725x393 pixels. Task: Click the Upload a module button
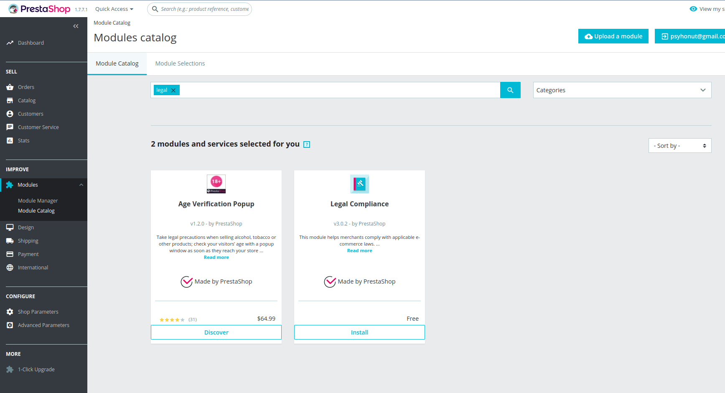click(x=613, y=36)
